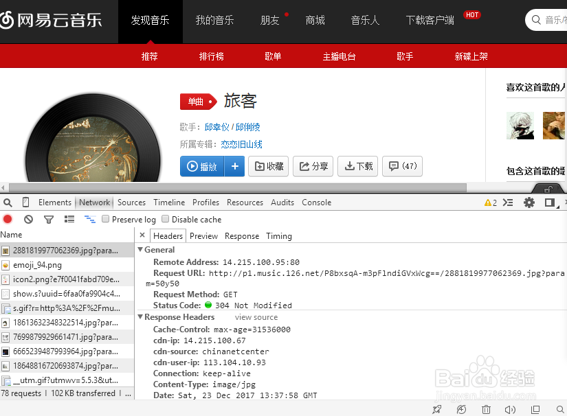
Task: Click the DevTools inspect element magnifier icon
Action: (8, 203)
